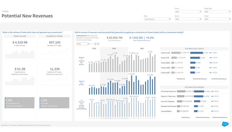232x132 pixels.
Task: Select the $ +5.9M potential revenue bar
Action: pos(132,85)
